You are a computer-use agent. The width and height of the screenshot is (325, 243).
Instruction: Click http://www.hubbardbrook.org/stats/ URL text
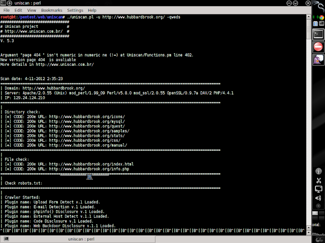click(x=87, y=136)
